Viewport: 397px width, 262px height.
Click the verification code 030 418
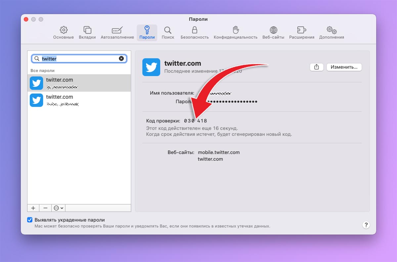196,121
